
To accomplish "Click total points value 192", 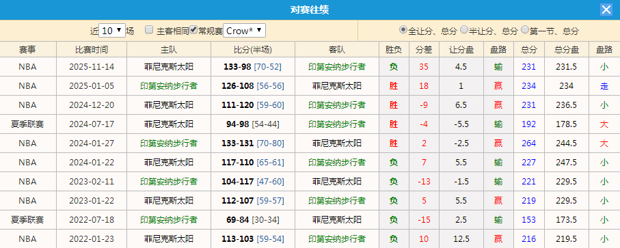I will coord(528,124).
